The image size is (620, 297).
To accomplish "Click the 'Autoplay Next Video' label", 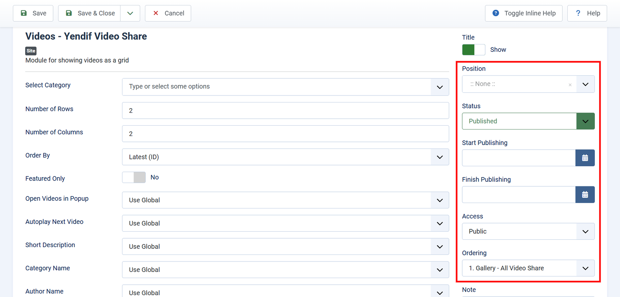I will point(54,222).
